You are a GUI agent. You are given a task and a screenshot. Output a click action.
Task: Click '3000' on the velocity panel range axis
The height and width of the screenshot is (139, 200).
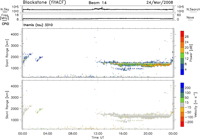pos(15,97)
